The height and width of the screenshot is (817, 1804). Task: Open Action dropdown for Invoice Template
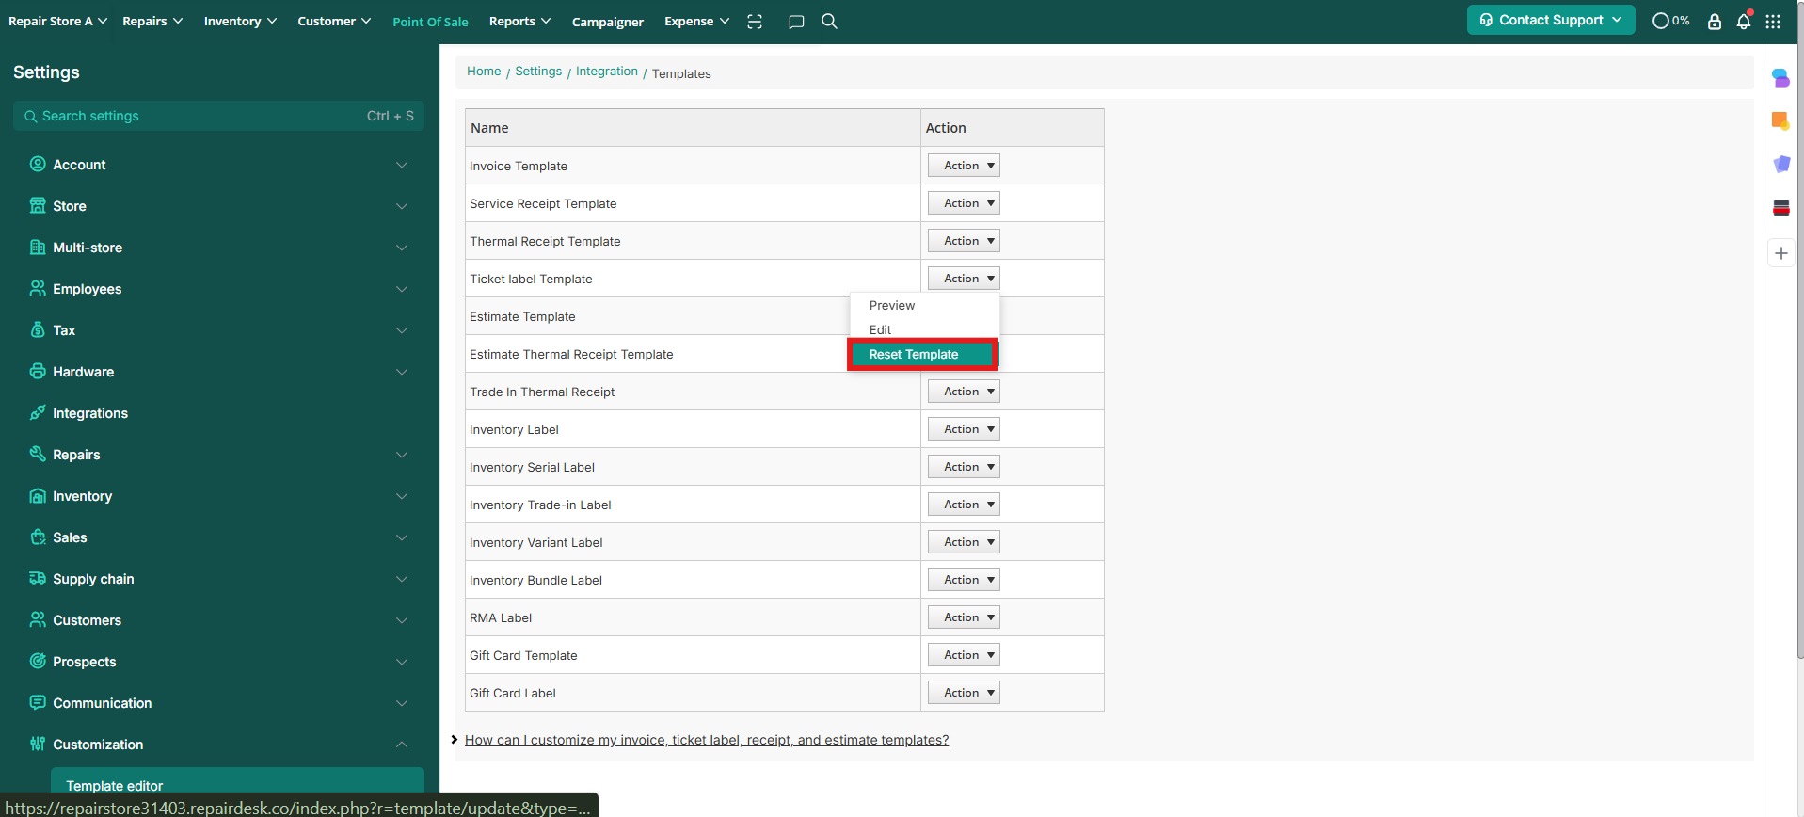[964, 166]
